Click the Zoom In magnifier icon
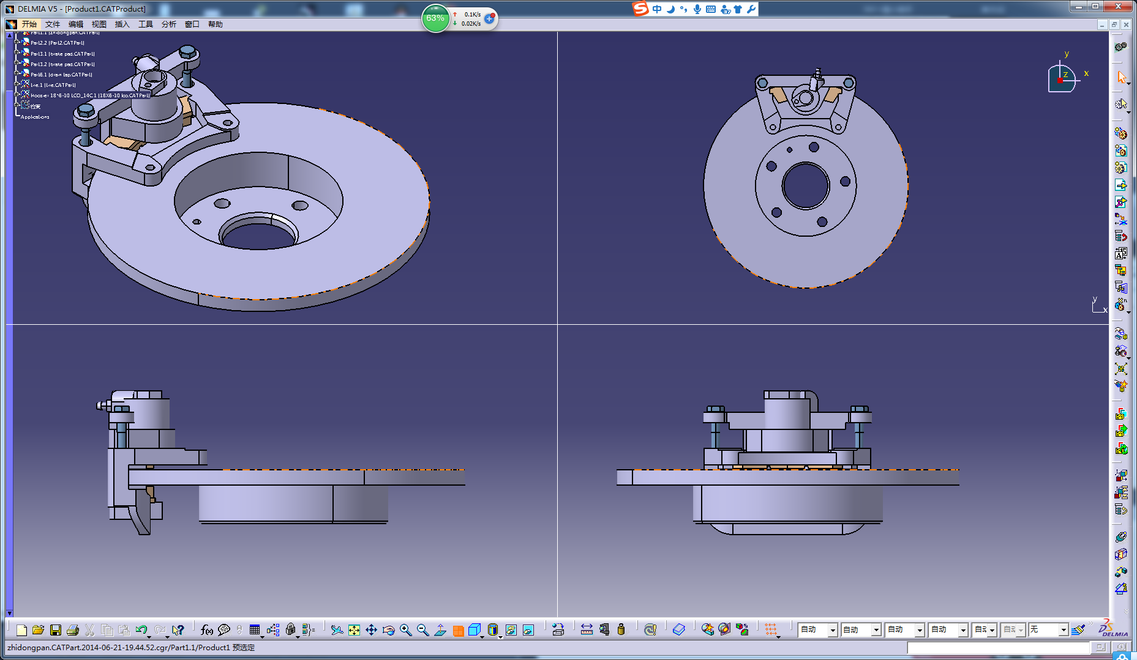 click(x=405, y=630)
